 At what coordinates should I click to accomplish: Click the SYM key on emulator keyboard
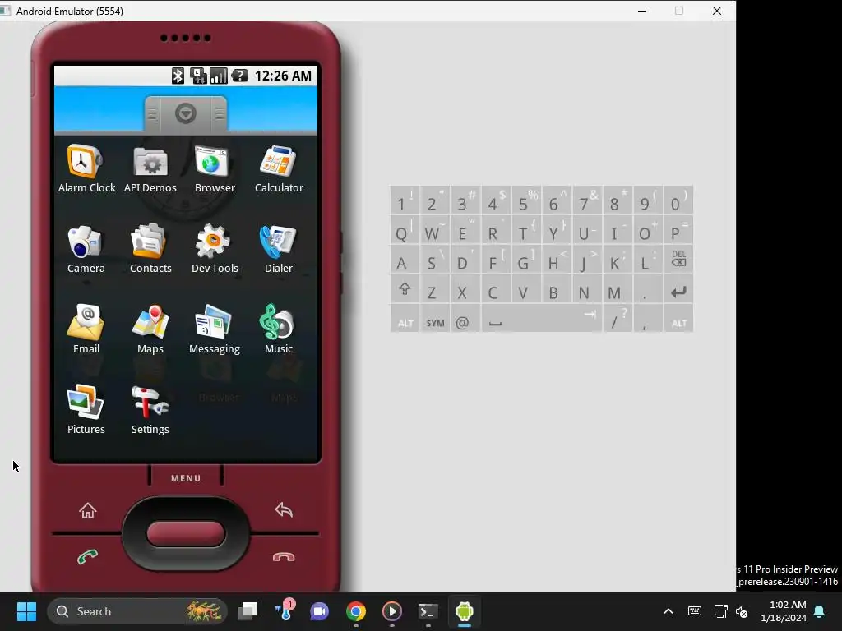click(435, 320)
